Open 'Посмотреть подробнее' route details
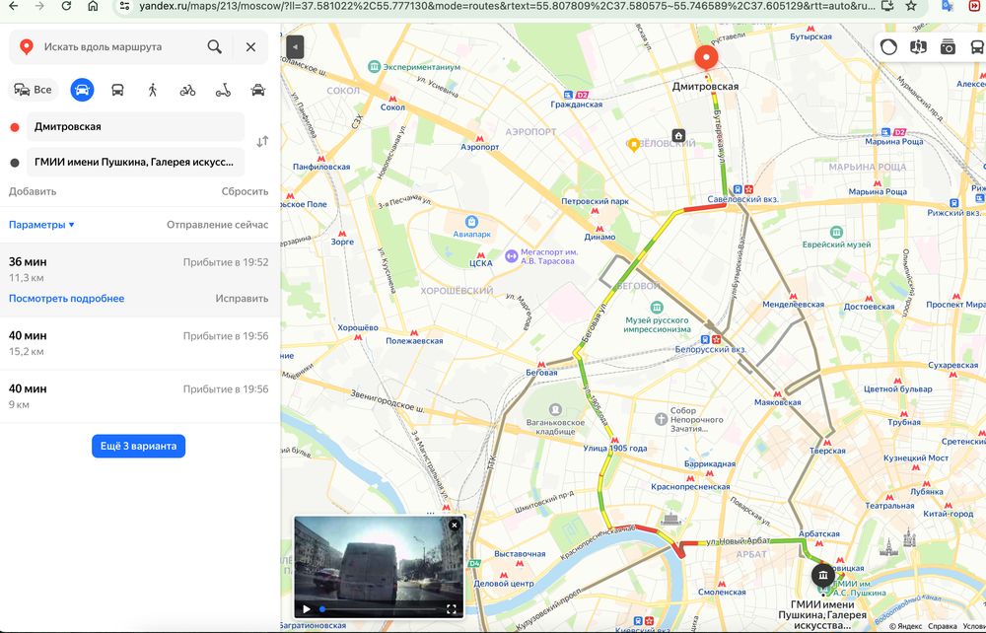The width and height of the screenshot is (986, 633). [x=67, y=299]
